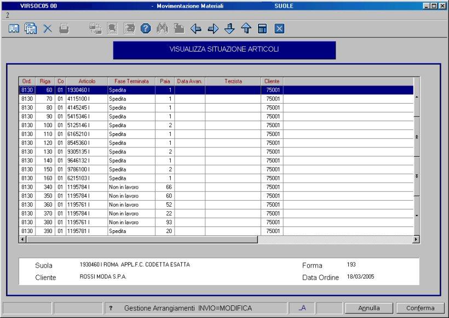Click single down arrow on grid scroller

[417, 215]
